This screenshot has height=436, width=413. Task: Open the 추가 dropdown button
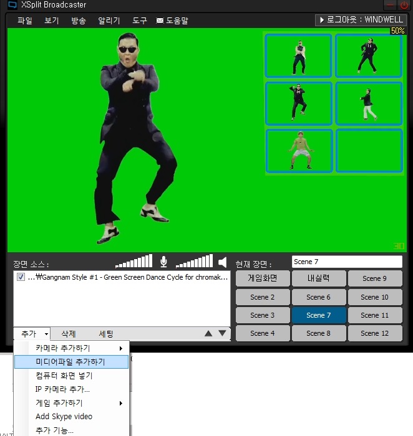tap(32, 333)
